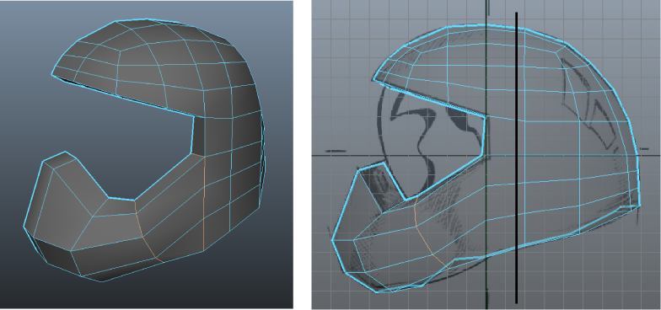Image resolution: width=661 pixels, height=310 pixels.
Task: Select the visor opening's upper rear corner vertex
Action: tap(486, 116)
